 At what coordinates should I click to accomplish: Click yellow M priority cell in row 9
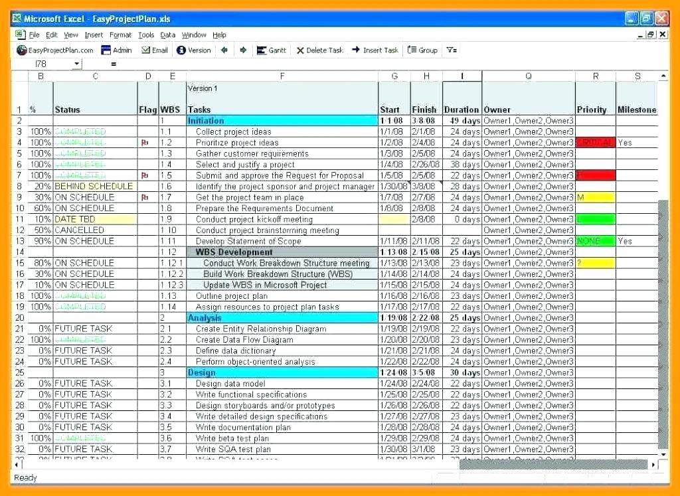[x=596, y=197]
